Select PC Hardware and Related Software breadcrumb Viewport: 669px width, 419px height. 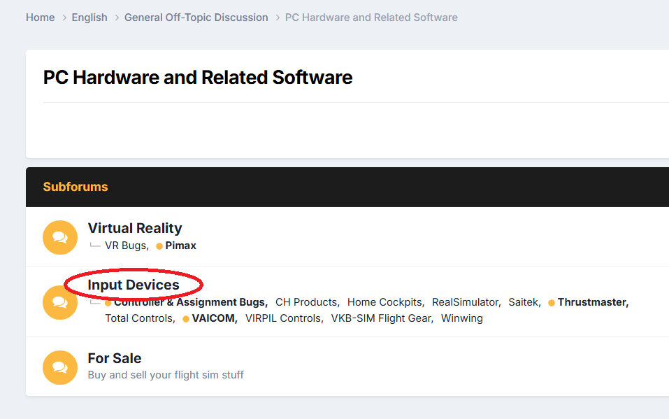click(x=371, y=17)
